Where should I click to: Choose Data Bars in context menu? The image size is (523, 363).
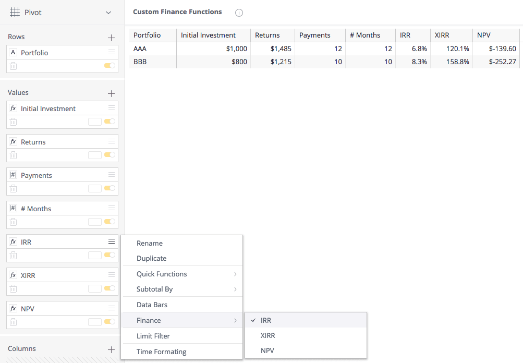click(x=183, y=305)
